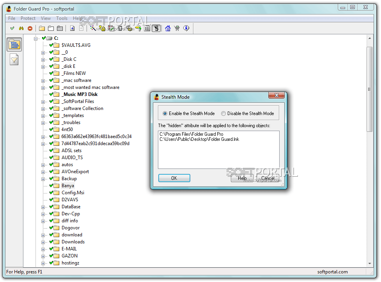Expand the _mac software folder node
This screenshot has height=282, width=381.
click(x=43, y=81)
